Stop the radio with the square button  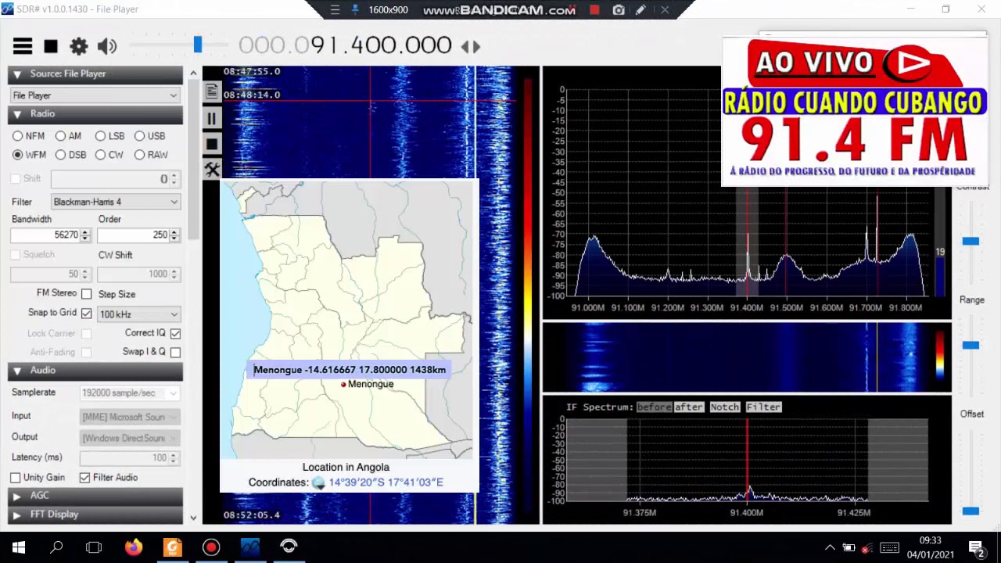click(51, 46)
